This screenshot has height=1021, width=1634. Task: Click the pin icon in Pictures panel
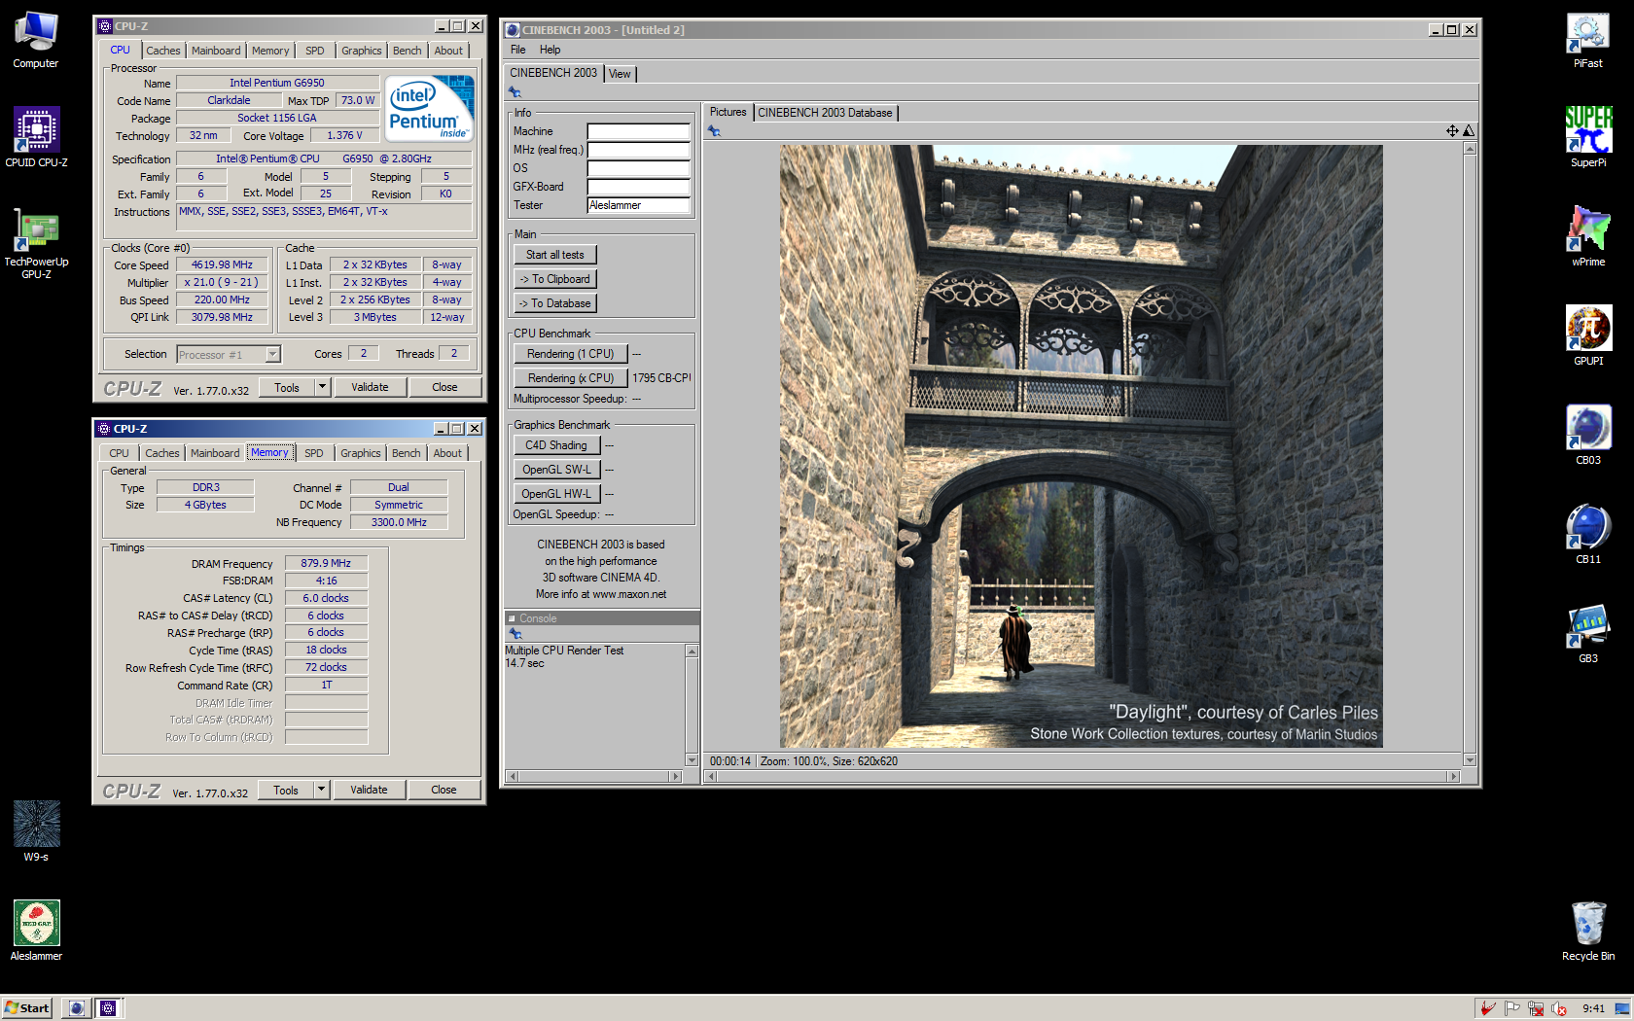point(714,131)
